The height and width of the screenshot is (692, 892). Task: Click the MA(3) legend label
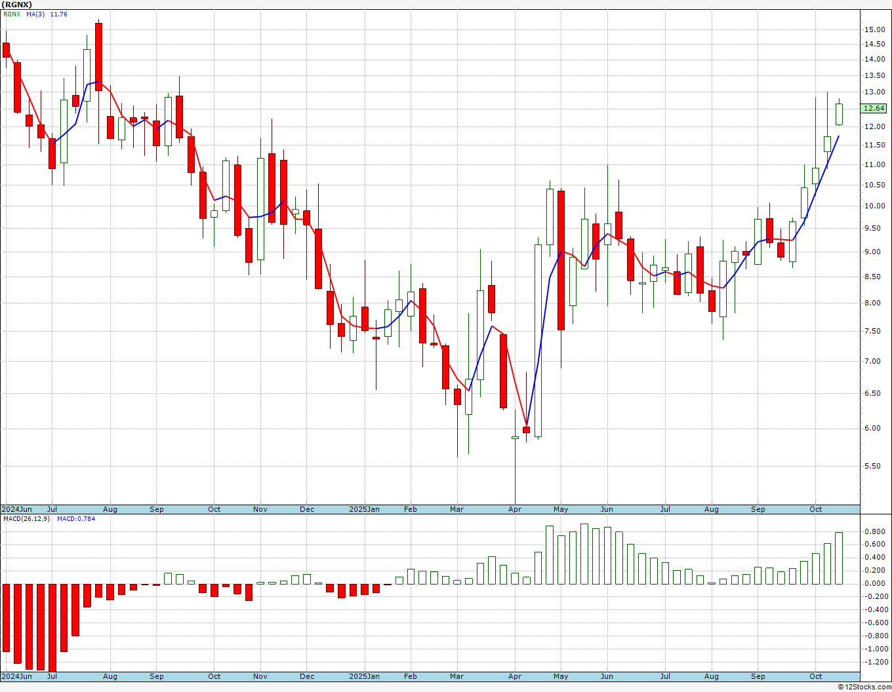click(37, 14)
